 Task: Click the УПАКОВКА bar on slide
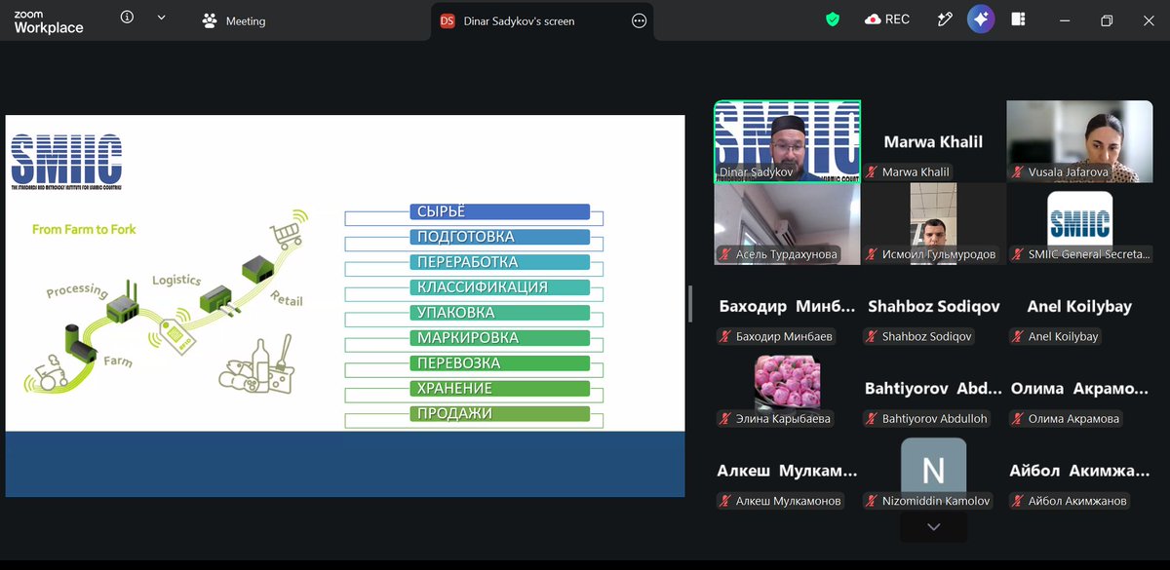(499, 313)
